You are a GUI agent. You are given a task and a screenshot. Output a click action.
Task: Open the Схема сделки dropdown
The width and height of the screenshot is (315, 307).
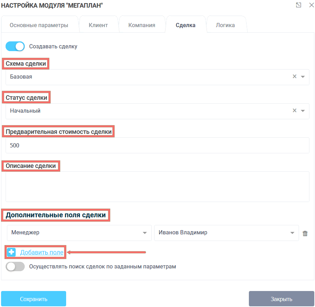click(x=303, y=77)
